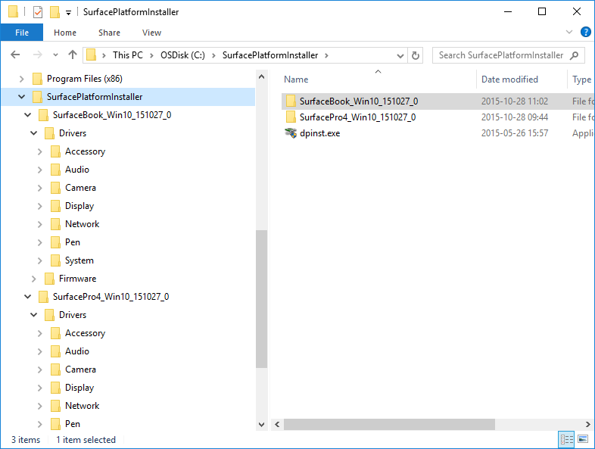Image resolution: width=595 pixels, height=449 pixels.
Task: Click navigation pane vertical scrollbar thumb
Action: (x=261, y=299)
